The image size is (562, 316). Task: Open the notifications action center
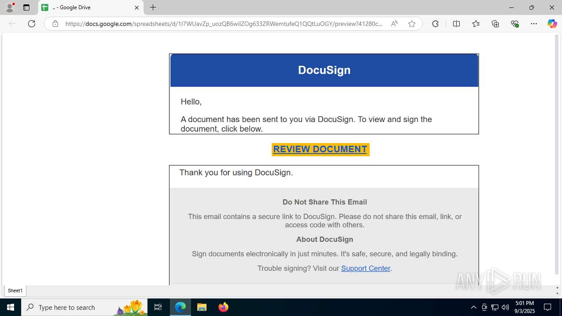[x=548, y=307]
